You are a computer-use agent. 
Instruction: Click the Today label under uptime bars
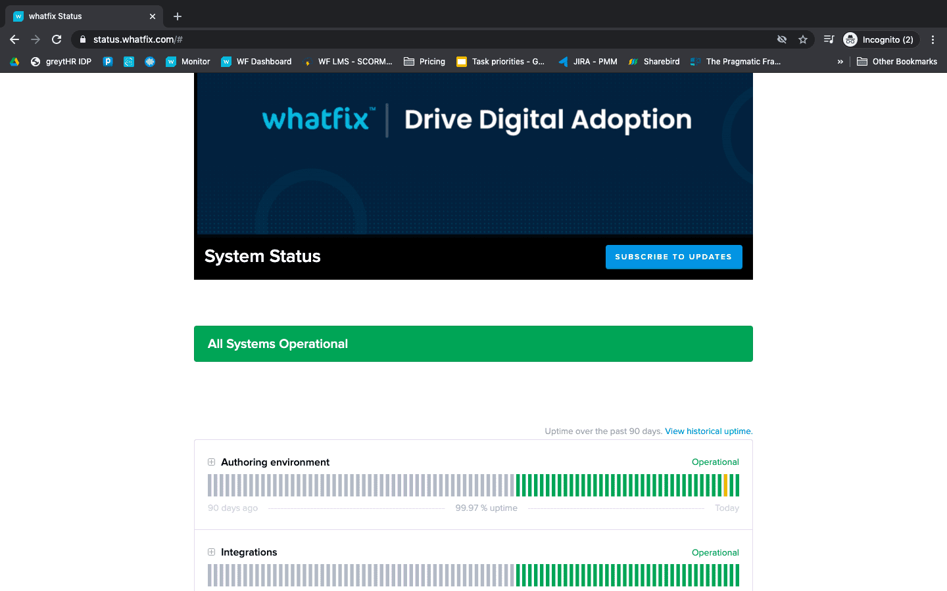pyautogui.click(x=727, y=508)
